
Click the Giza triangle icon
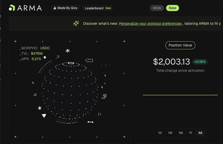click(55, 8)
